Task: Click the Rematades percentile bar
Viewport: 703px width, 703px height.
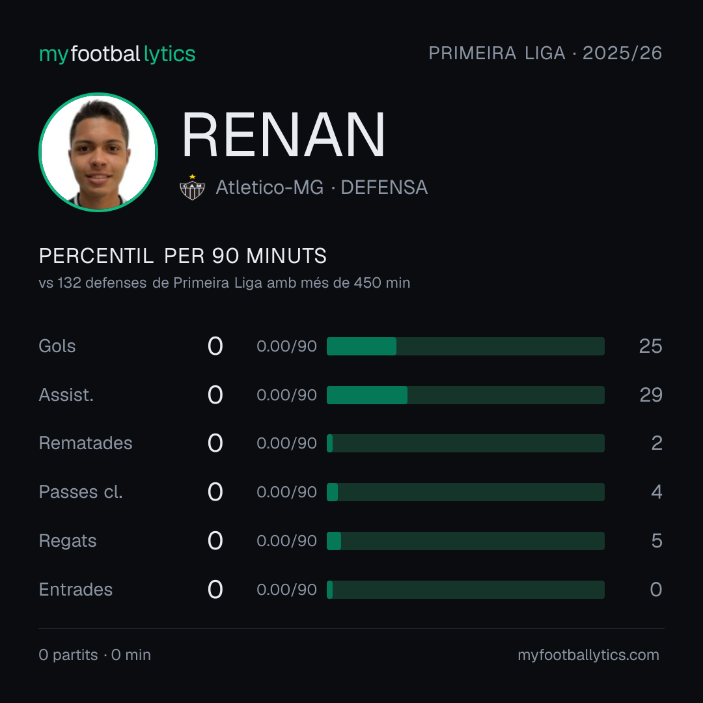Action: click(465, 443)
